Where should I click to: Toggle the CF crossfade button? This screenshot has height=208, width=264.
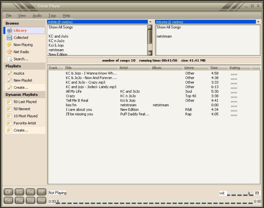(x=8, y=192)
